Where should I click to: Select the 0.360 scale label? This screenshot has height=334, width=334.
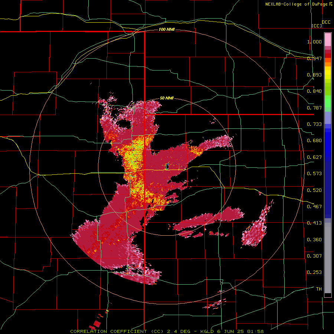(314, 240)
